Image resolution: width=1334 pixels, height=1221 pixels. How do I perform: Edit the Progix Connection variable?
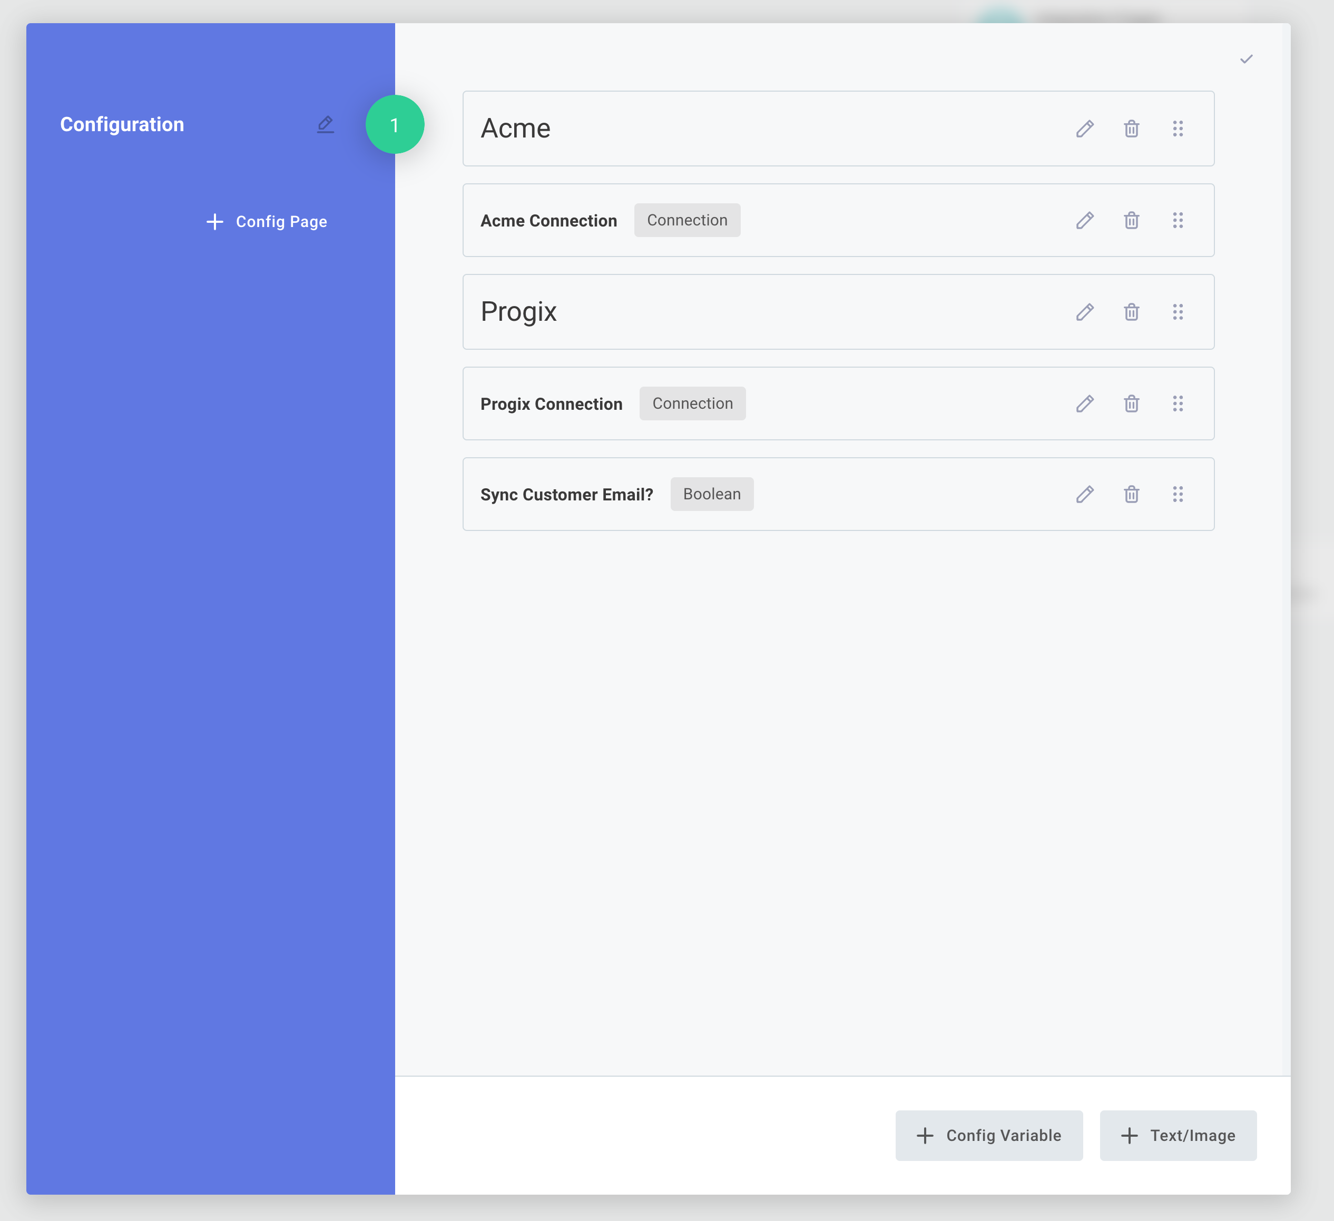pos(1085,403)
